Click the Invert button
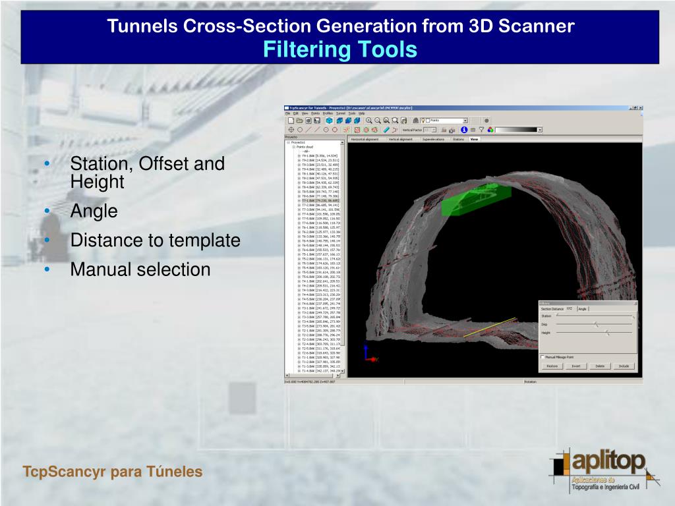 tap(576, 366)
